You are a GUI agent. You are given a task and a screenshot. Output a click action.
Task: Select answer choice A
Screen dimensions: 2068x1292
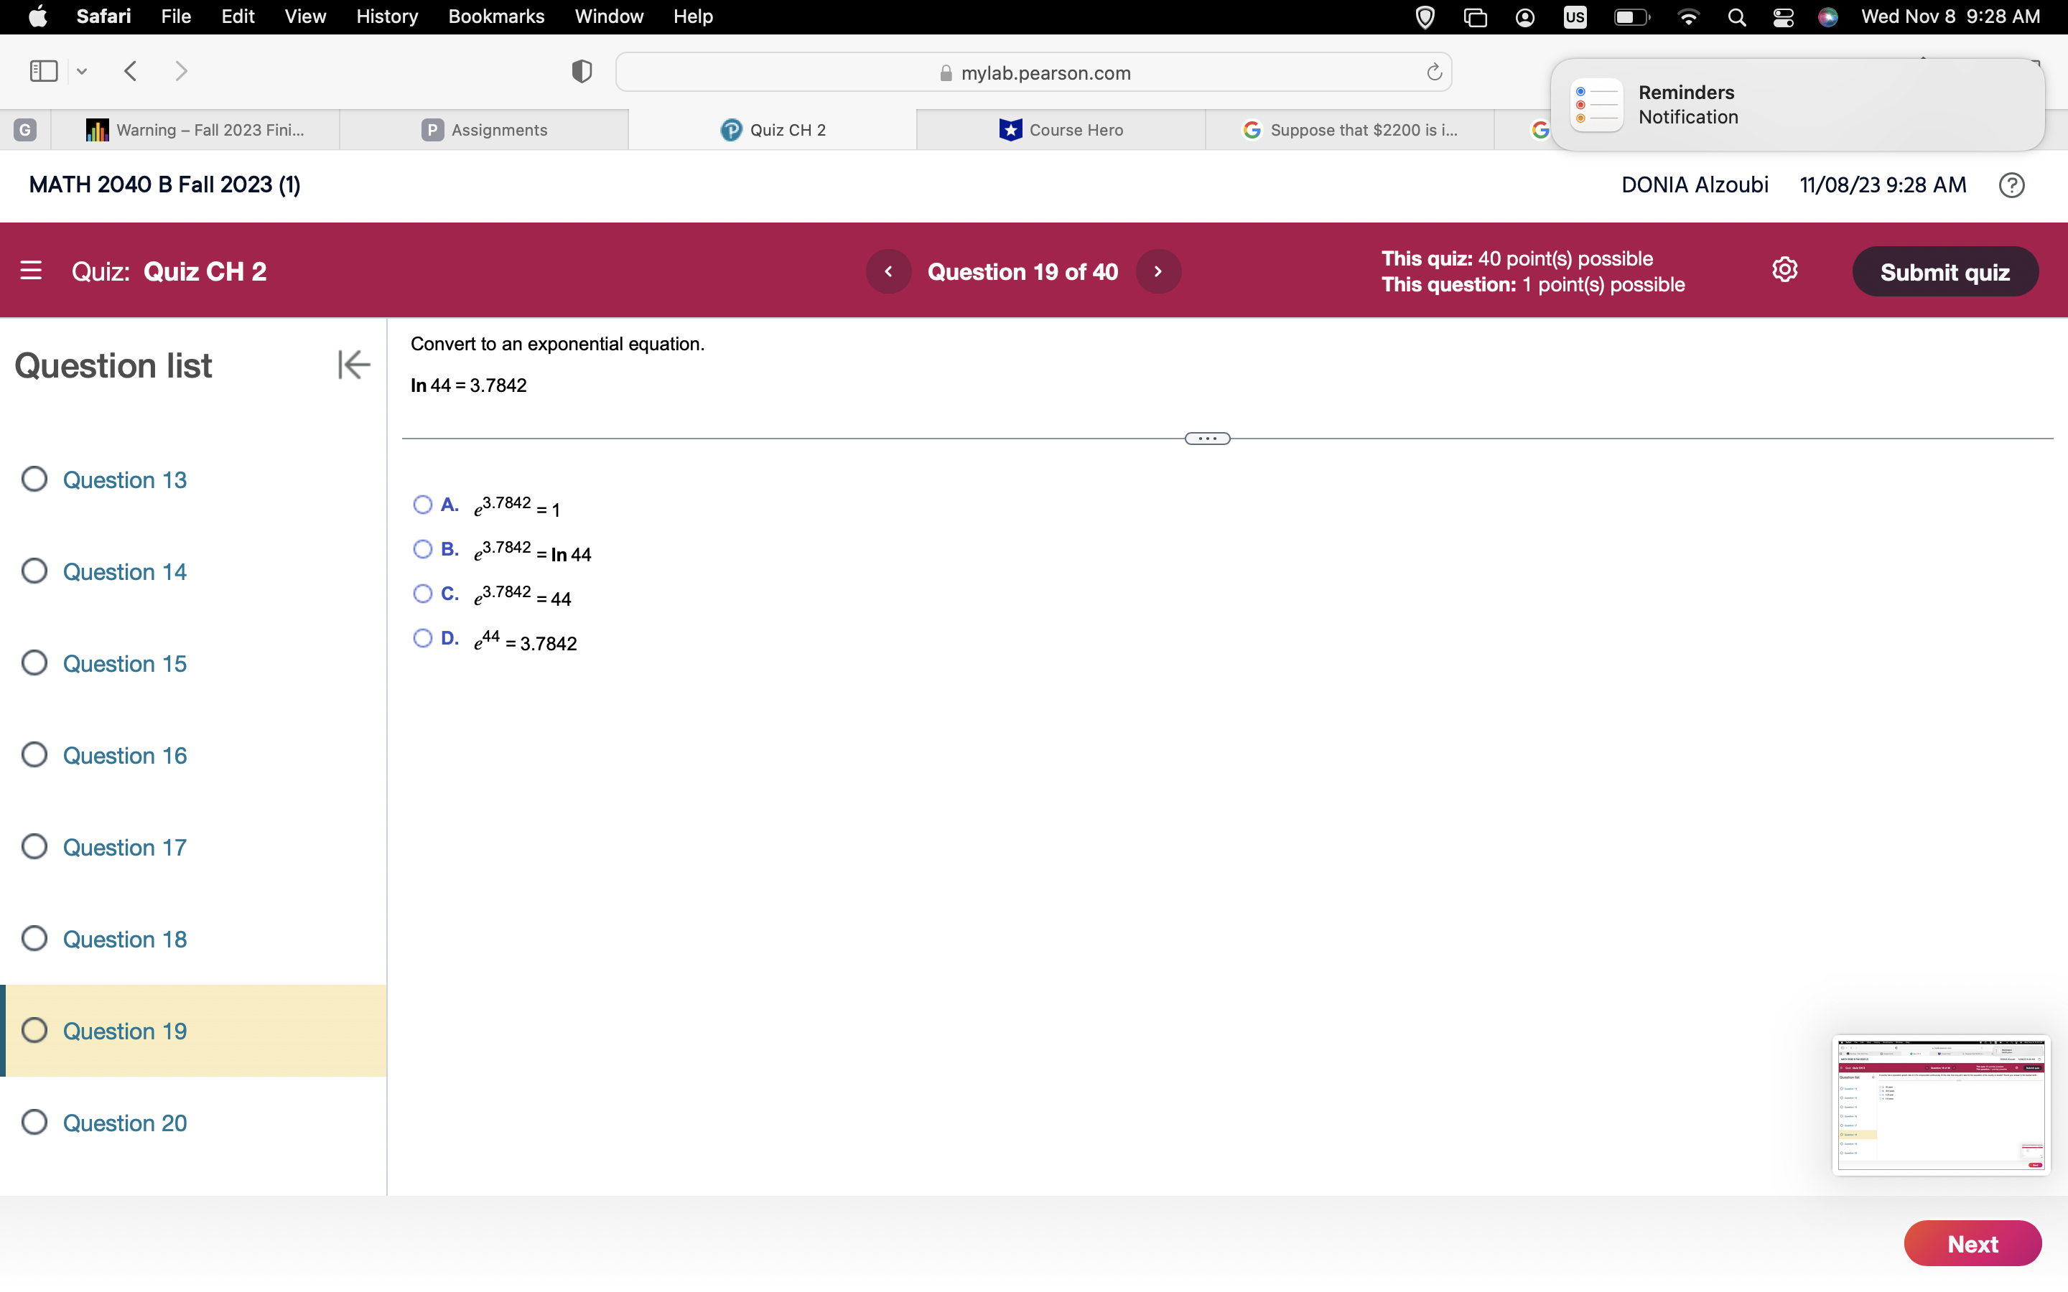[x=422, y=505]
